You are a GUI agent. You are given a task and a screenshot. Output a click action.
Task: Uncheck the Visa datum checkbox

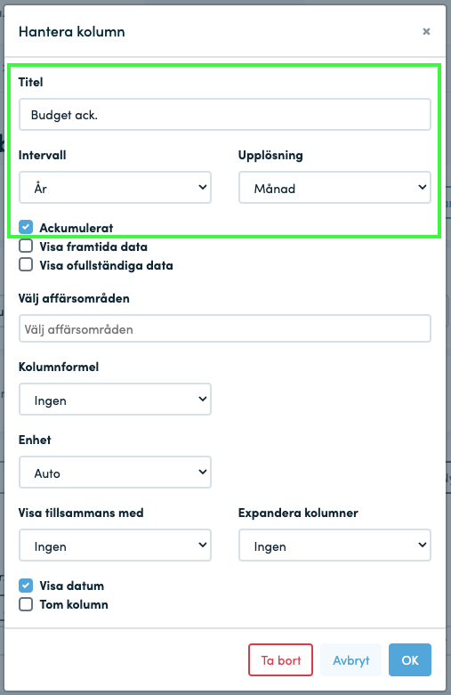point(26,586)
